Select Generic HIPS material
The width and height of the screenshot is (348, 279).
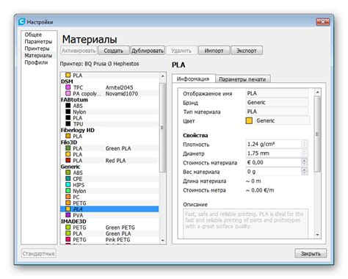109,185
